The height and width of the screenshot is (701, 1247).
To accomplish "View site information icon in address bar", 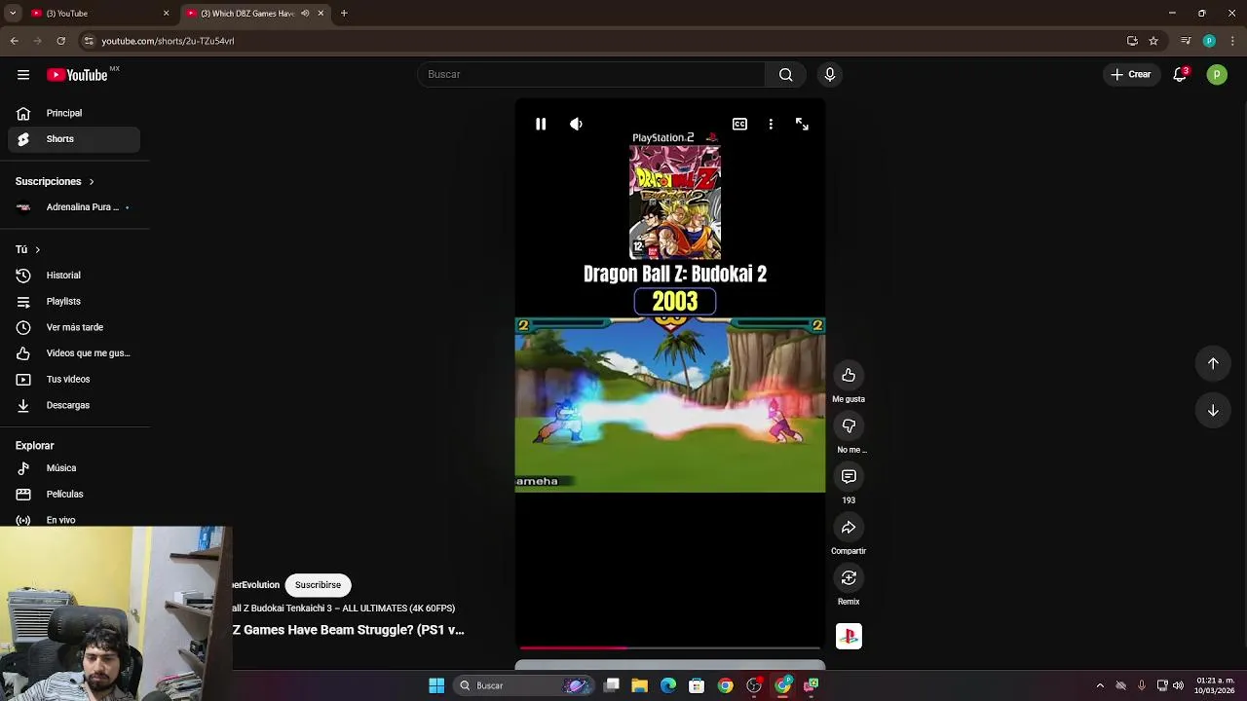I will 89,41.
